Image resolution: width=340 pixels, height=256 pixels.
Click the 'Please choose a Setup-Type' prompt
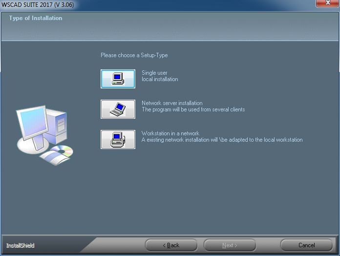(134, 55)
